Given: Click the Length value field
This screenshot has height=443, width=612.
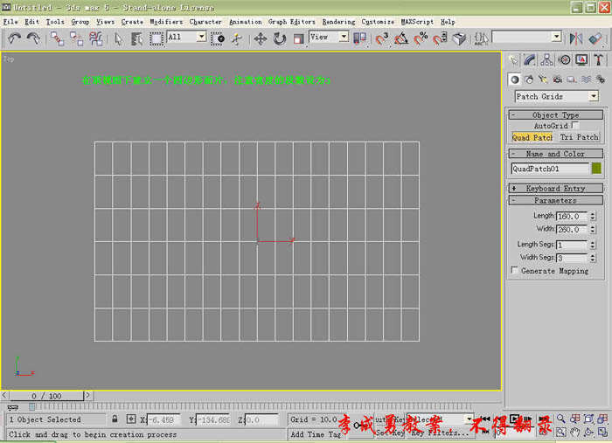Looking at the screenshot, I should pyautogui.click(x=572, y=217).
